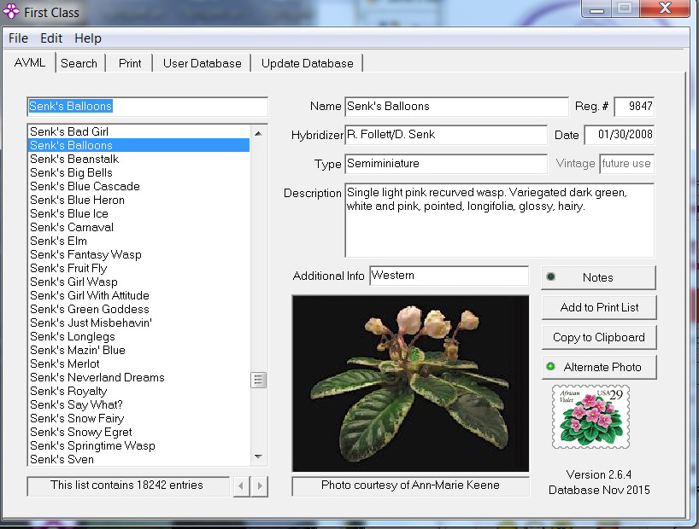Viewport: 699px width, 529px height.
Task: Click the Additional Info field
Action: 449,276
